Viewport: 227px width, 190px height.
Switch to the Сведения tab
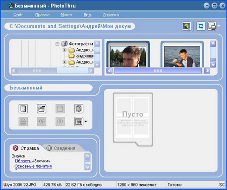coord(62,148)
